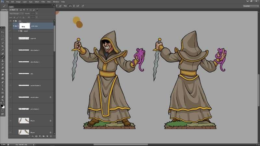Screen dimensions: 260x146
Task: Open the Flow slider dropdown arrow
Action: point(74,6)
